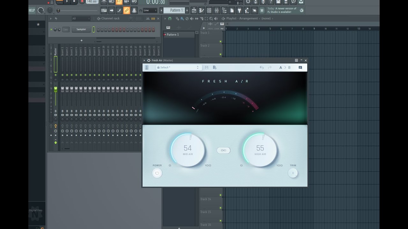
Task: Save preset with floppy disk icon
Action: pyautogui.click(x=207, y=67)
